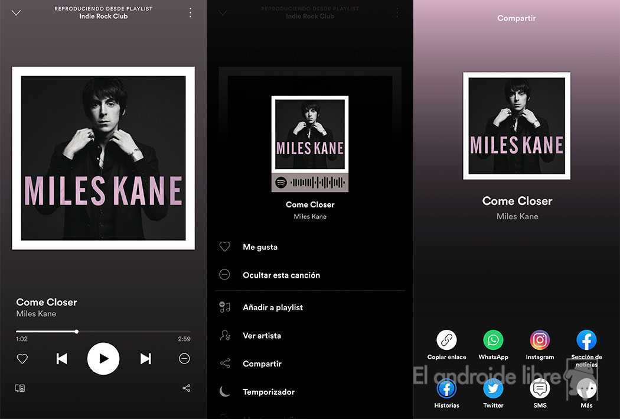Image resolution: width=620 pixels, height=419 pixels.
Task: Click the progress bar position knob
Action: [76, 332]
